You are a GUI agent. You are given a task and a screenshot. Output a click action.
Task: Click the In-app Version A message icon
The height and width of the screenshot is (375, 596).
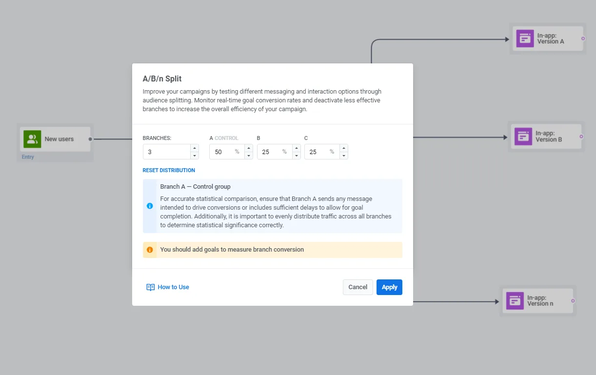[x=524, y=38]
